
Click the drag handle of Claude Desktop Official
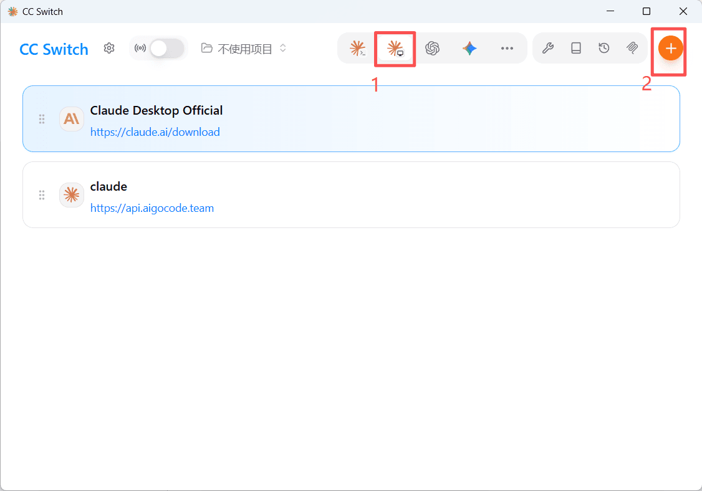(x=42, y=118)
